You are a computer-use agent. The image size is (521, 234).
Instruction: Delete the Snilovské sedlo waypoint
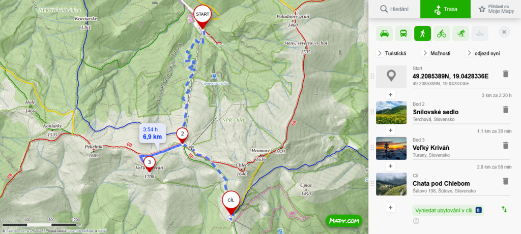[505, 109]
